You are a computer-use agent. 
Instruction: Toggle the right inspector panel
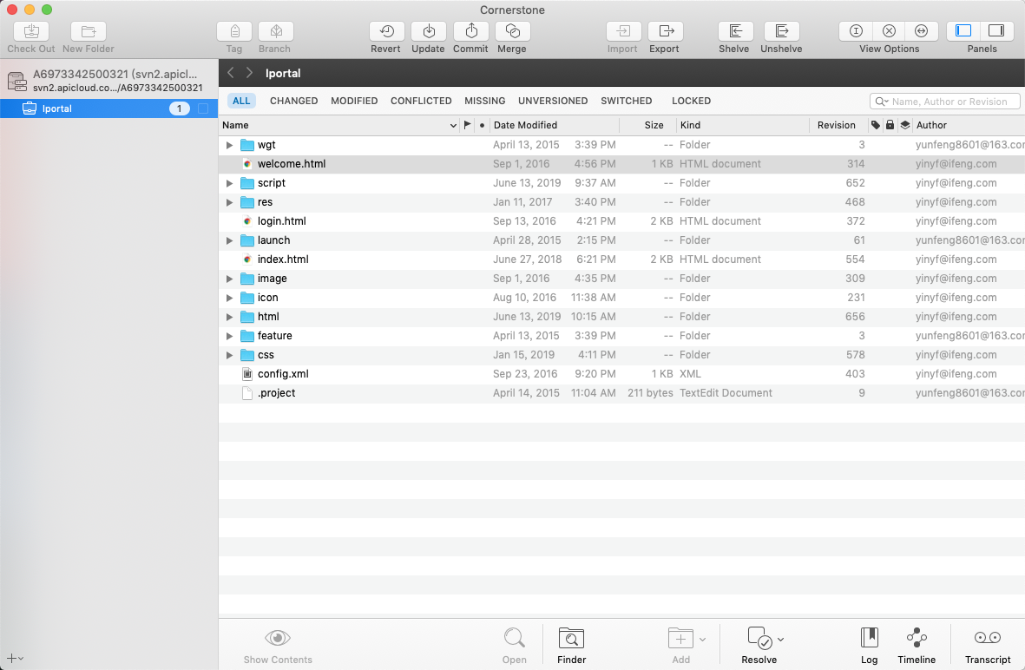pyautogui.click(x=996, y=31)
